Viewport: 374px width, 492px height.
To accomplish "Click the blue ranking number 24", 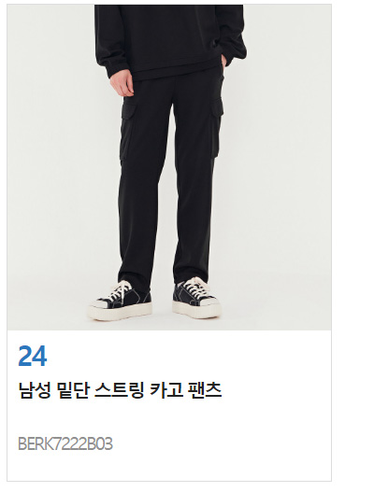I will 33,356.
